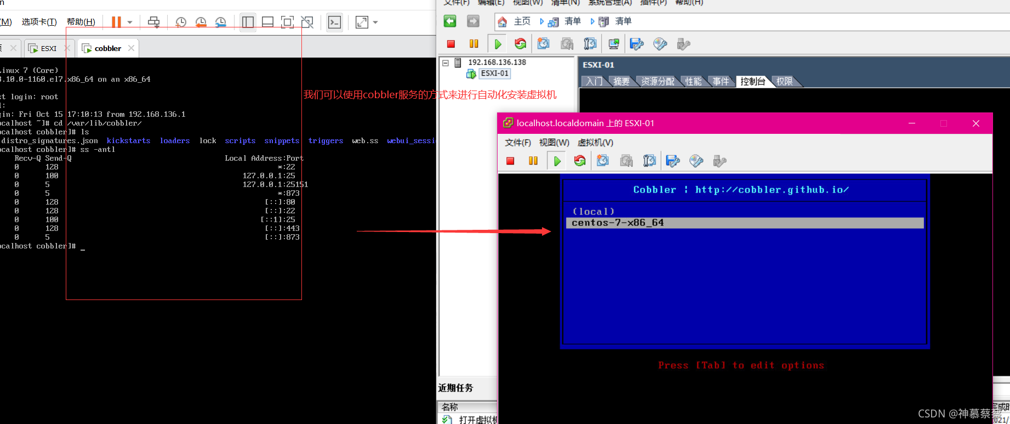The height and width of the screenshot is (424, 1010).
Task: Click Send Ctrl+Alt+Del icon in Workstation toolbar
Action: point(154,22)
